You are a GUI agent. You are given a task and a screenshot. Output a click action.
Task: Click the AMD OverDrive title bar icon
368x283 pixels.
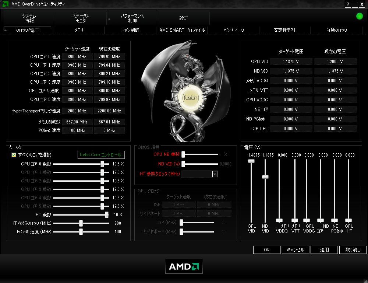5,4
